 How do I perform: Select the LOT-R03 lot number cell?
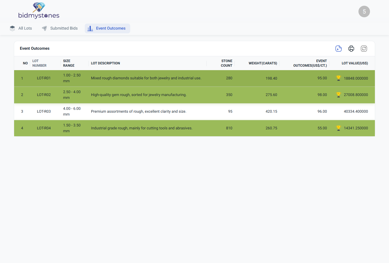point(44,112)
